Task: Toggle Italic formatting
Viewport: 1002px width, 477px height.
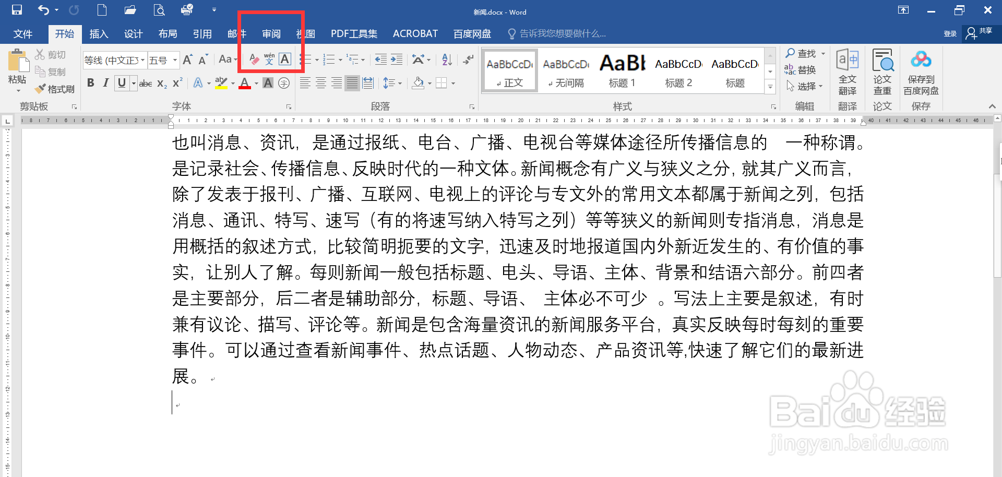Action: [106, 83]
